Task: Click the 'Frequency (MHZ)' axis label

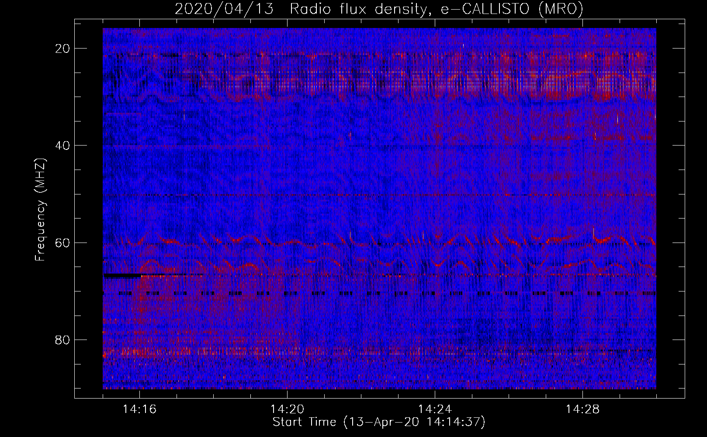Action: pos(40,210)
